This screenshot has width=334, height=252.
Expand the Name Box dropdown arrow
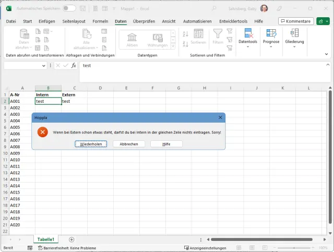(43, 66)
